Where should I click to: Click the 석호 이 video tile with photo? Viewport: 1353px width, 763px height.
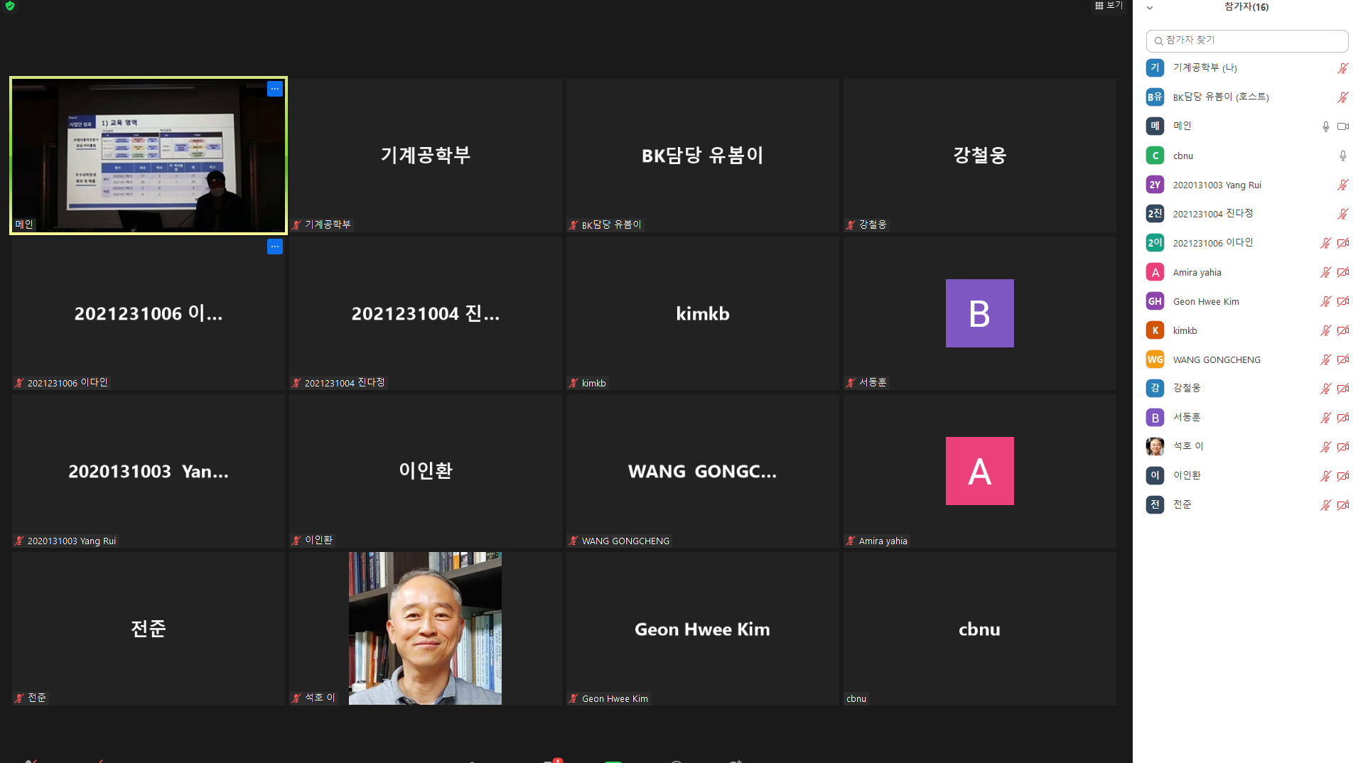tap(425, 629)
